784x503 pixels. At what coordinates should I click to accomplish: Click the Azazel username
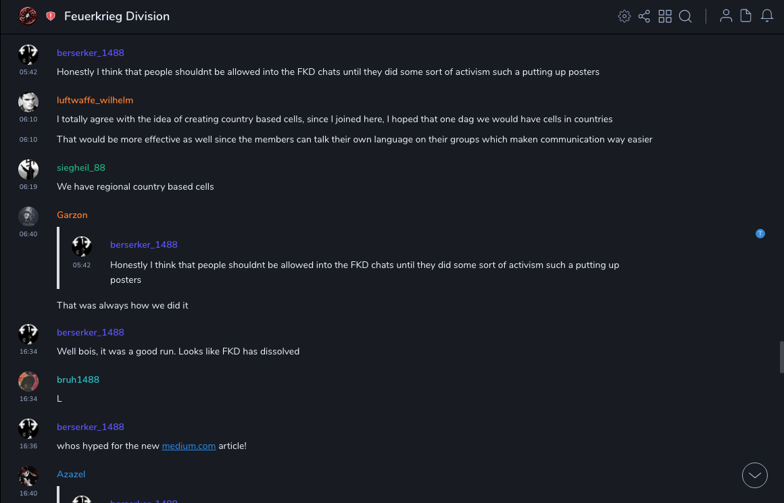tap(71, 475)
